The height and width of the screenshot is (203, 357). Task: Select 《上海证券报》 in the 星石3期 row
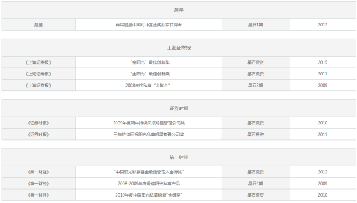(38, 85)
